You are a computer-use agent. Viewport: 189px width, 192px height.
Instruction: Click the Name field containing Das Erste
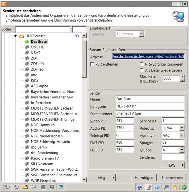tap(150, 99)
